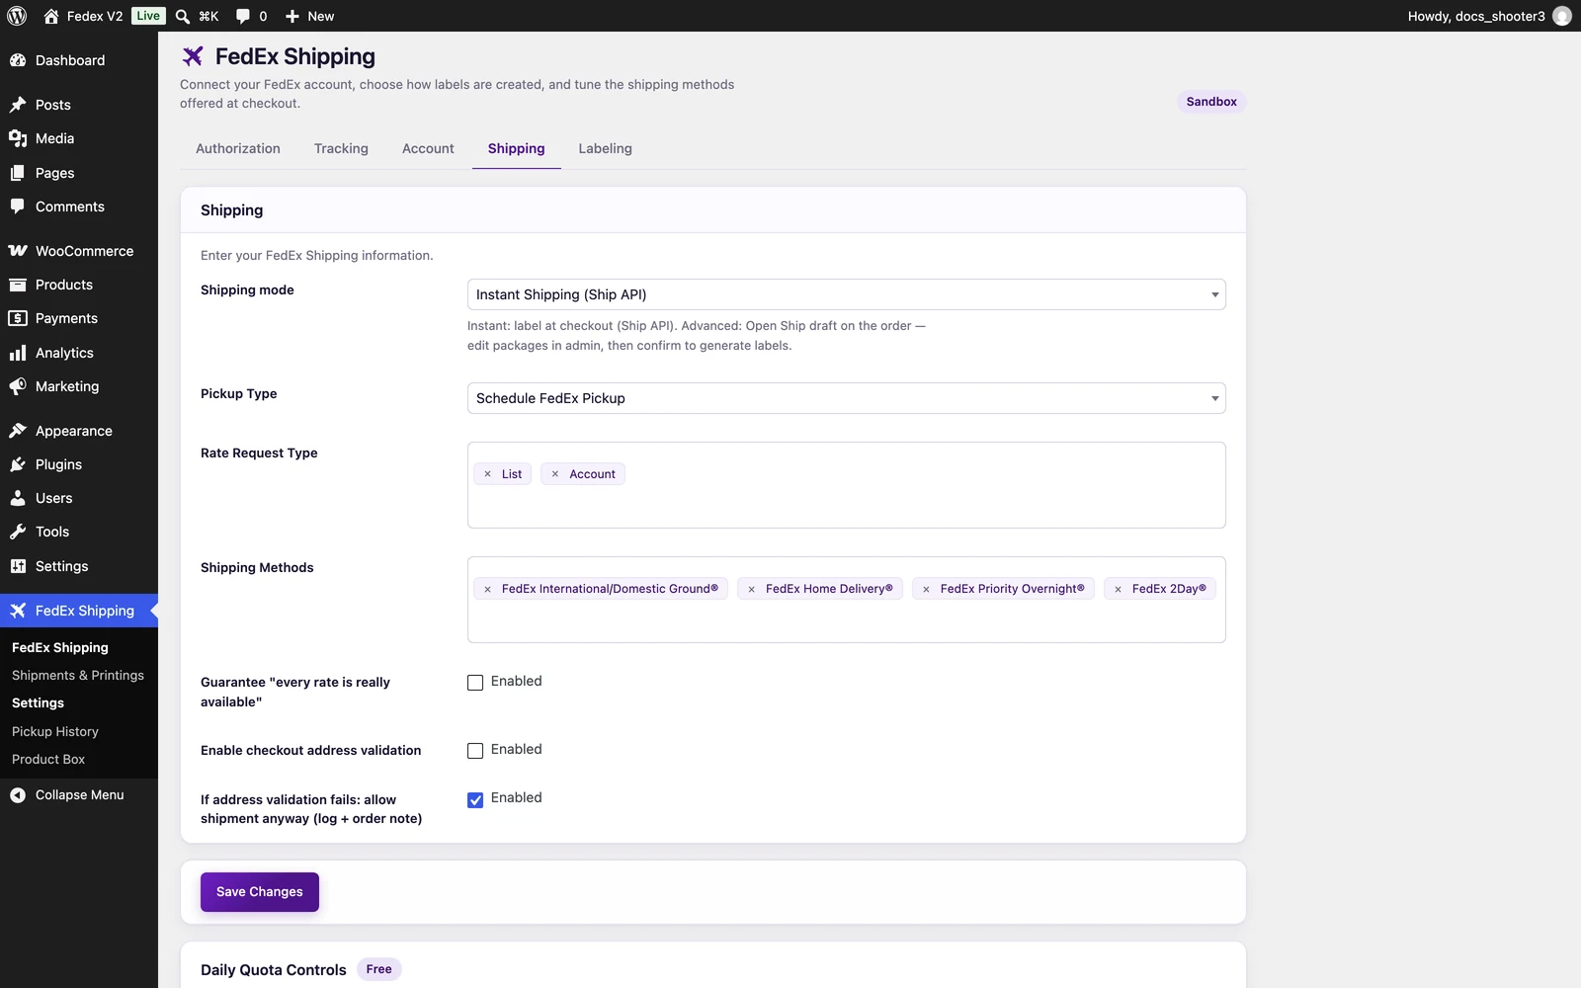The height and width of the screenshot is (988, 1581).
Task: Click the Products box icon
Action: coord(18,285)
